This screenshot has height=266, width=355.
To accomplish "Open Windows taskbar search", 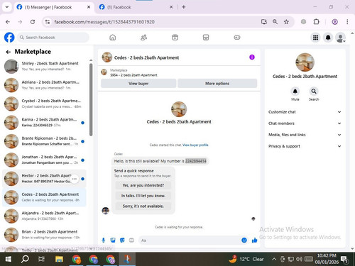I will 25,259.
